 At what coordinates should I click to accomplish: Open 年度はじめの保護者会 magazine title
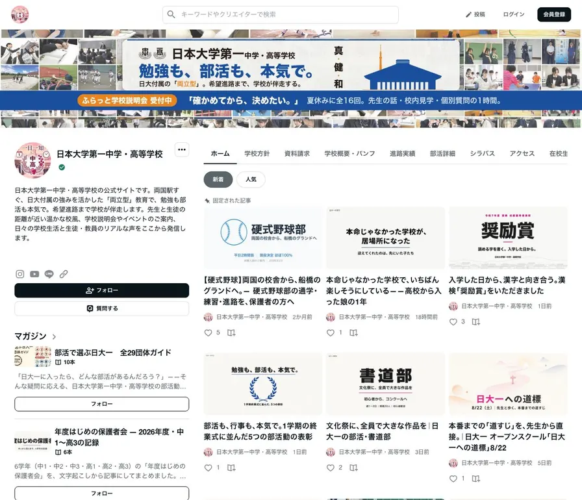pos(119,437)
